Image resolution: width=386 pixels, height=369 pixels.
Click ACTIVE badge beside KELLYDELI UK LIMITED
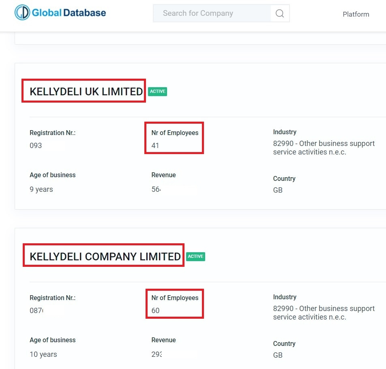click(158, 91)
